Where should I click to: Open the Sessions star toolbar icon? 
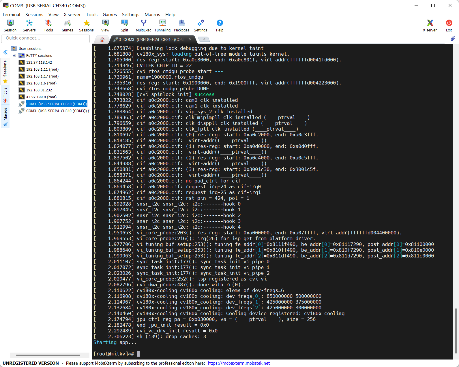(86, 25)
